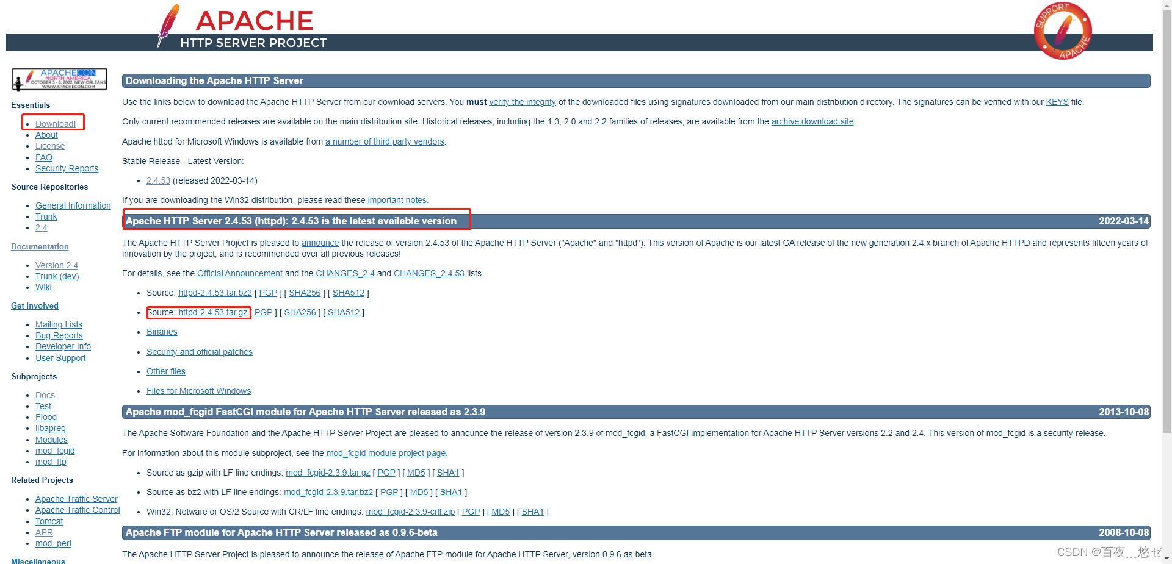
Task: Open the Other files link
Action: pyautogui.click(x=166, y=371)
